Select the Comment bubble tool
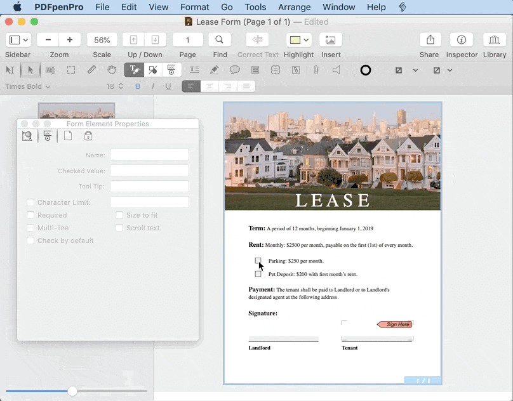 tap(235, 70)
